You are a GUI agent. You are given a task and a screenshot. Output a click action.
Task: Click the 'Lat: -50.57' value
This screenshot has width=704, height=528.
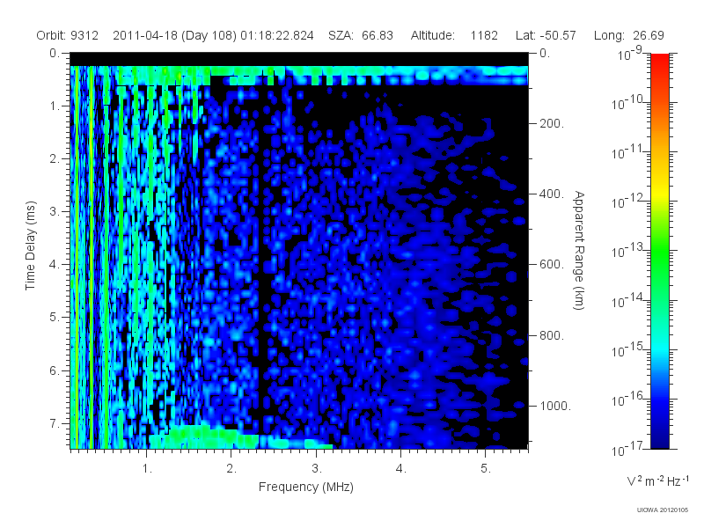click(546, 35)
